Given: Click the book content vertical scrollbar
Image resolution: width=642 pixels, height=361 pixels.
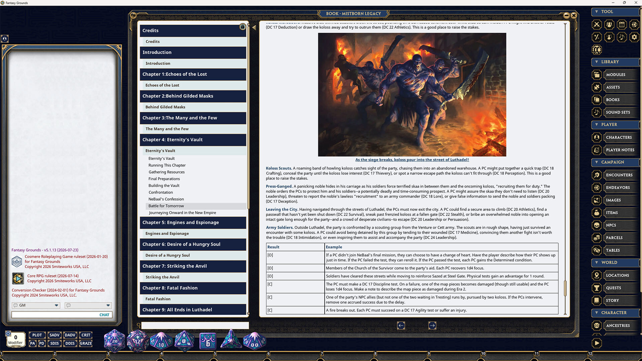Looking at the screenshot, I should point(565,288).
